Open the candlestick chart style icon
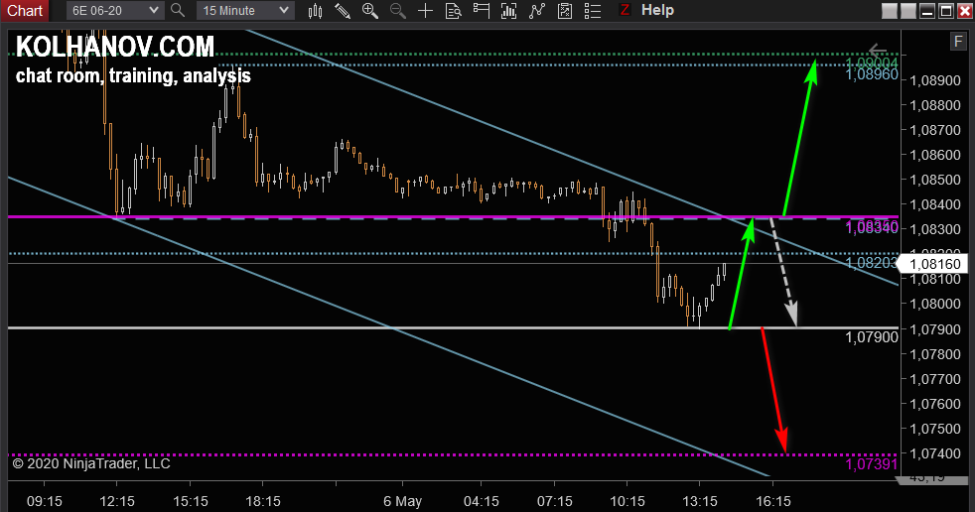 [316, 11]
